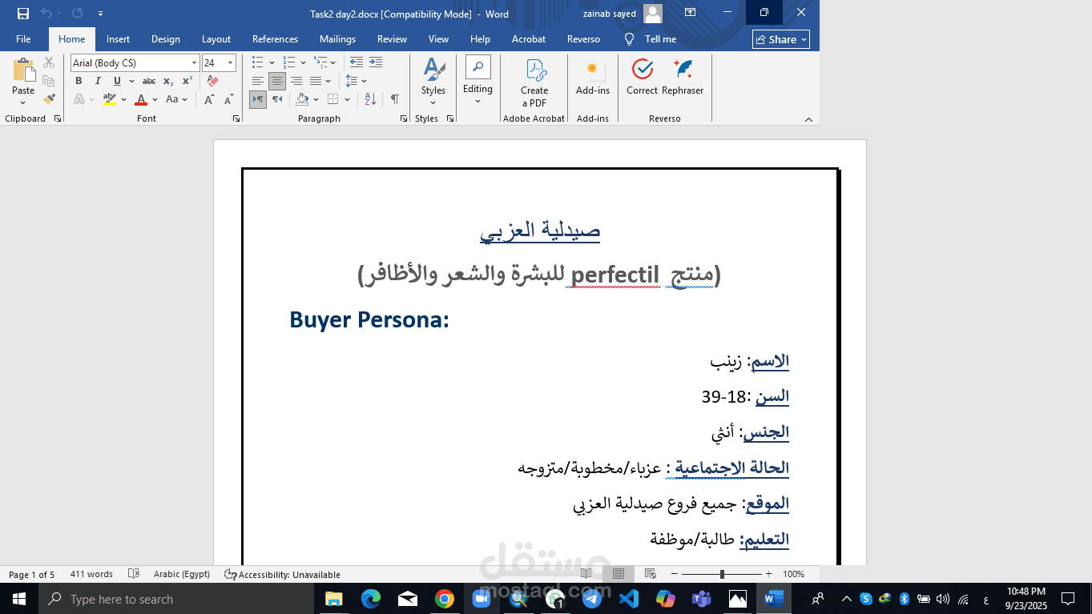Increase paragraph indent

[x=376, y=62]
